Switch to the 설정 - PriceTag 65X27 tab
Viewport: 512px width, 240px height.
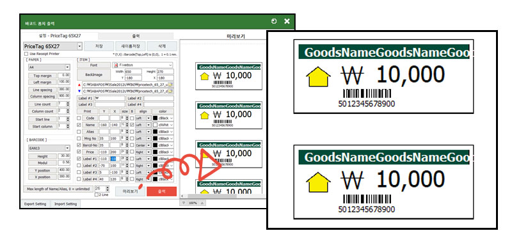[59, 36]
